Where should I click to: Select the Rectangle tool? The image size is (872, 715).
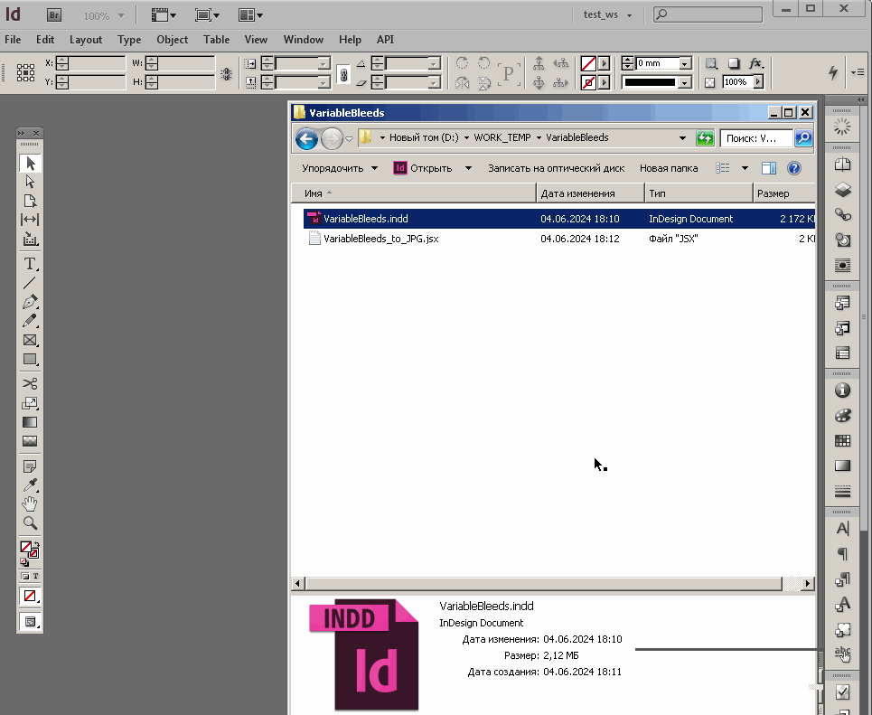click(30, 360)
